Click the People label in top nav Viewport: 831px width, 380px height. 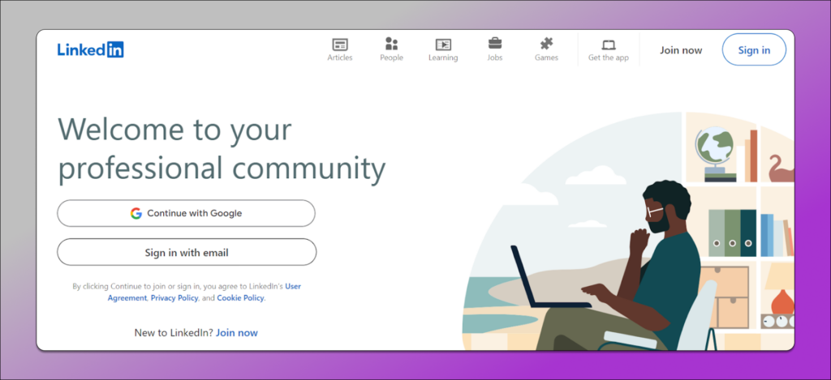click(392, 58)
